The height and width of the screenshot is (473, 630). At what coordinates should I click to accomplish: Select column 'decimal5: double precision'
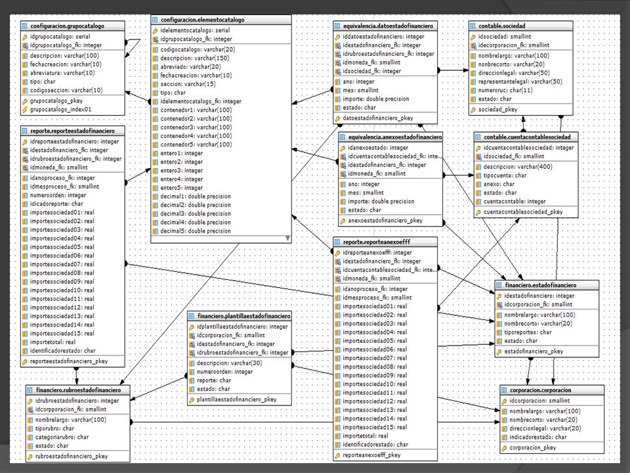(196, 231)
